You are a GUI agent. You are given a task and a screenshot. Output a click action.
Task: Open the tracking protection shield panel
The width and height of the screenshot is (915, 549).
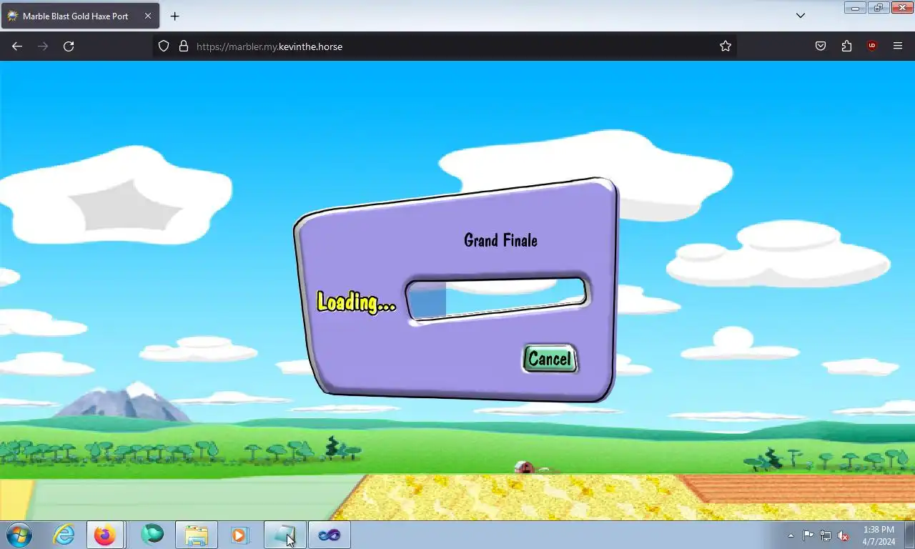[164, 46]
